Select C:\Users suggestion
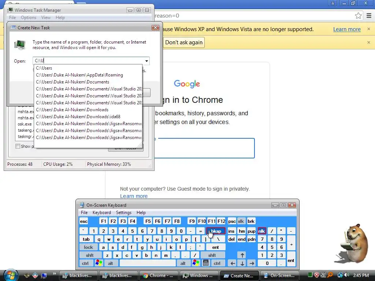This screenshot has height=281, width=375. click(x=88, y=68)
